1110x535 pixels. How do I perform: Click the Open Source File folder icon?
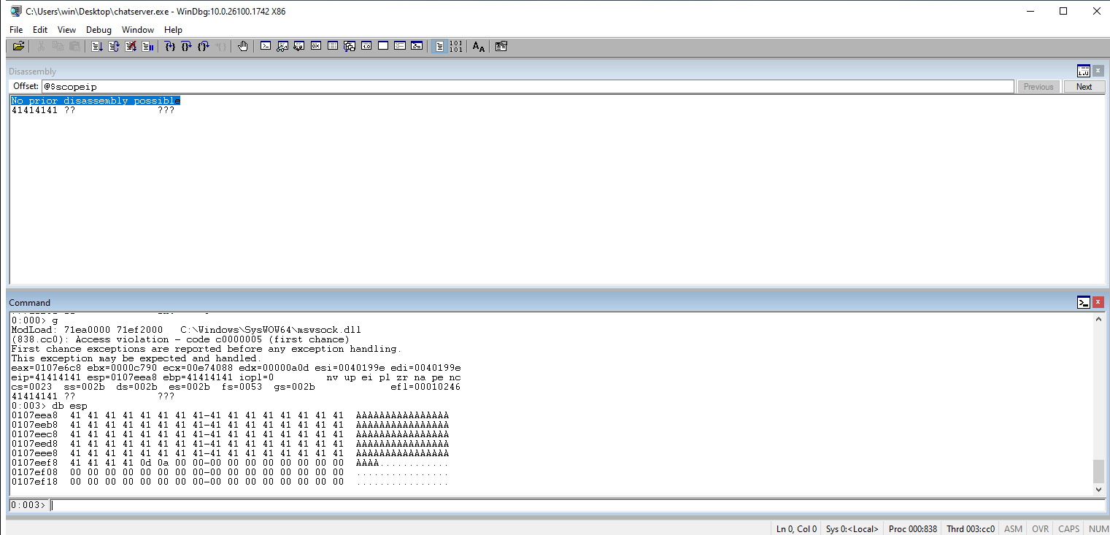tap(18, 46)
